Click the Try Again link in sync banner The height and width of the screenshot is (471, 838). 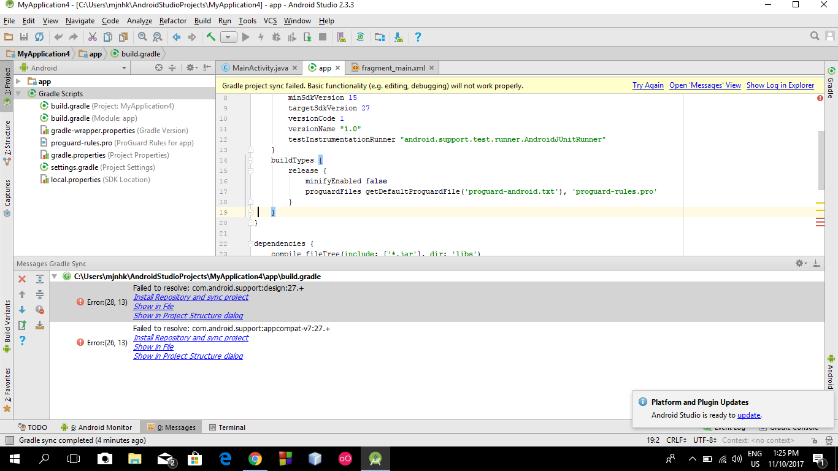click(x=648, y=86)
